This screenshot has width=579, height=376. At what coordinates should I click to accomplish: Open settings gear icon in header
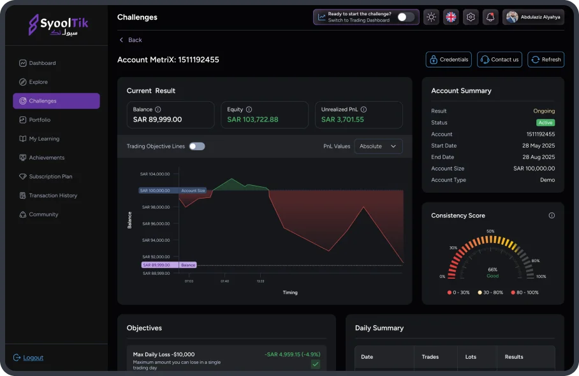471,17
